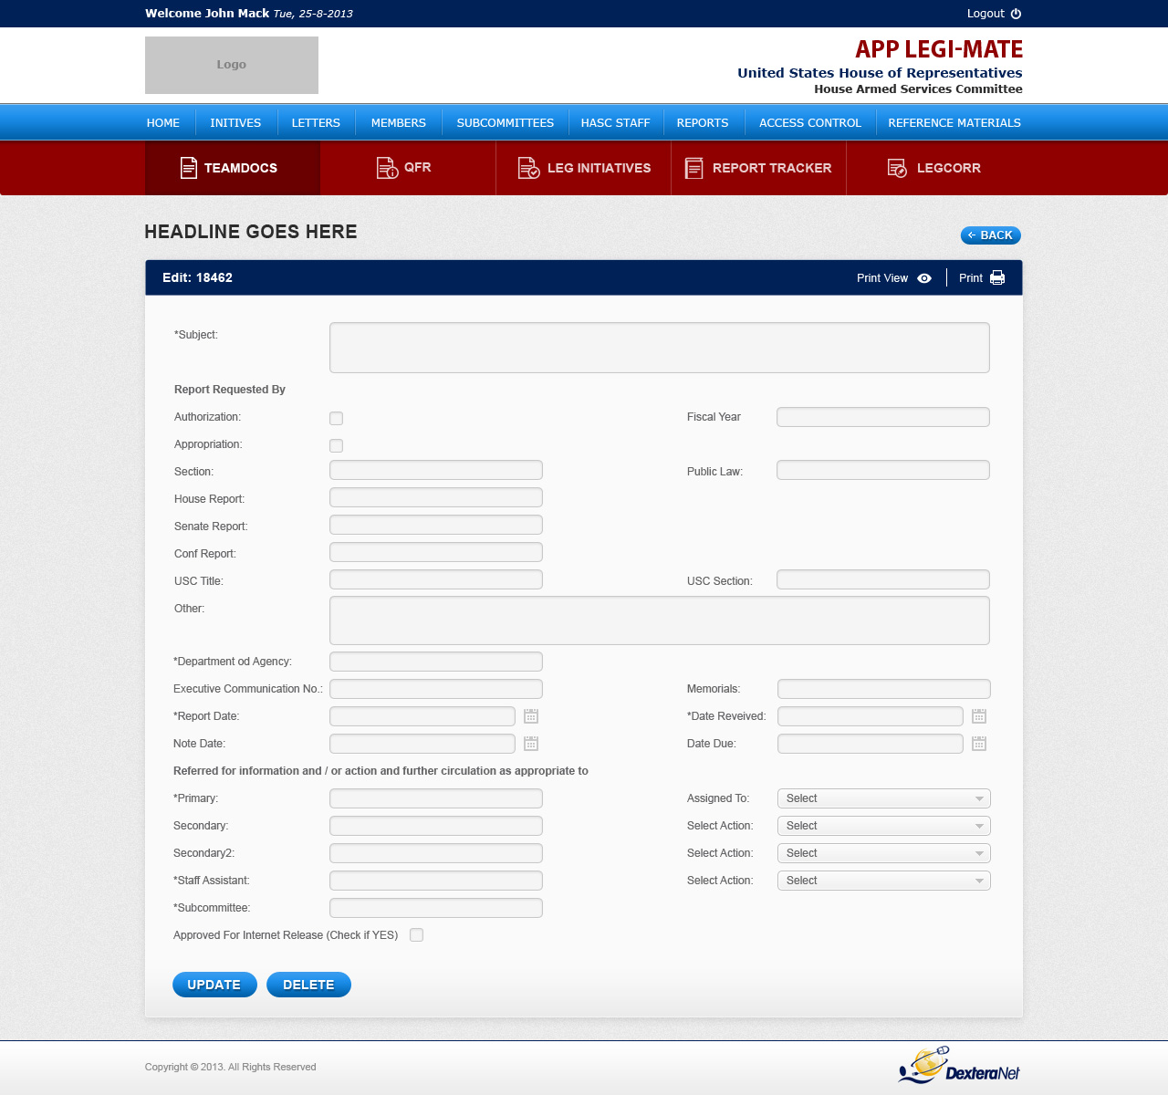Expand the Assigned To dropdown
The image size is (1168, 1095).
(x=883, y=798)
